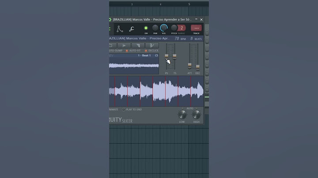Click the plugin window title text
Screen dimensions: 318x178
[152, 20]
